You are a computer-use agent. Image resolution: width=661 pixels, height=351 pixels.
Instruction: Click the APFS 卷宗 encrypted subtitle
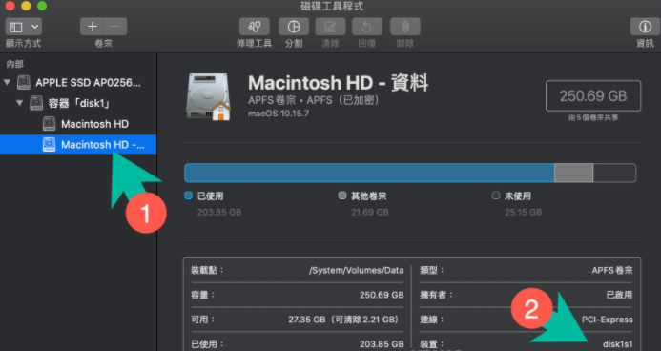point(314,100)
